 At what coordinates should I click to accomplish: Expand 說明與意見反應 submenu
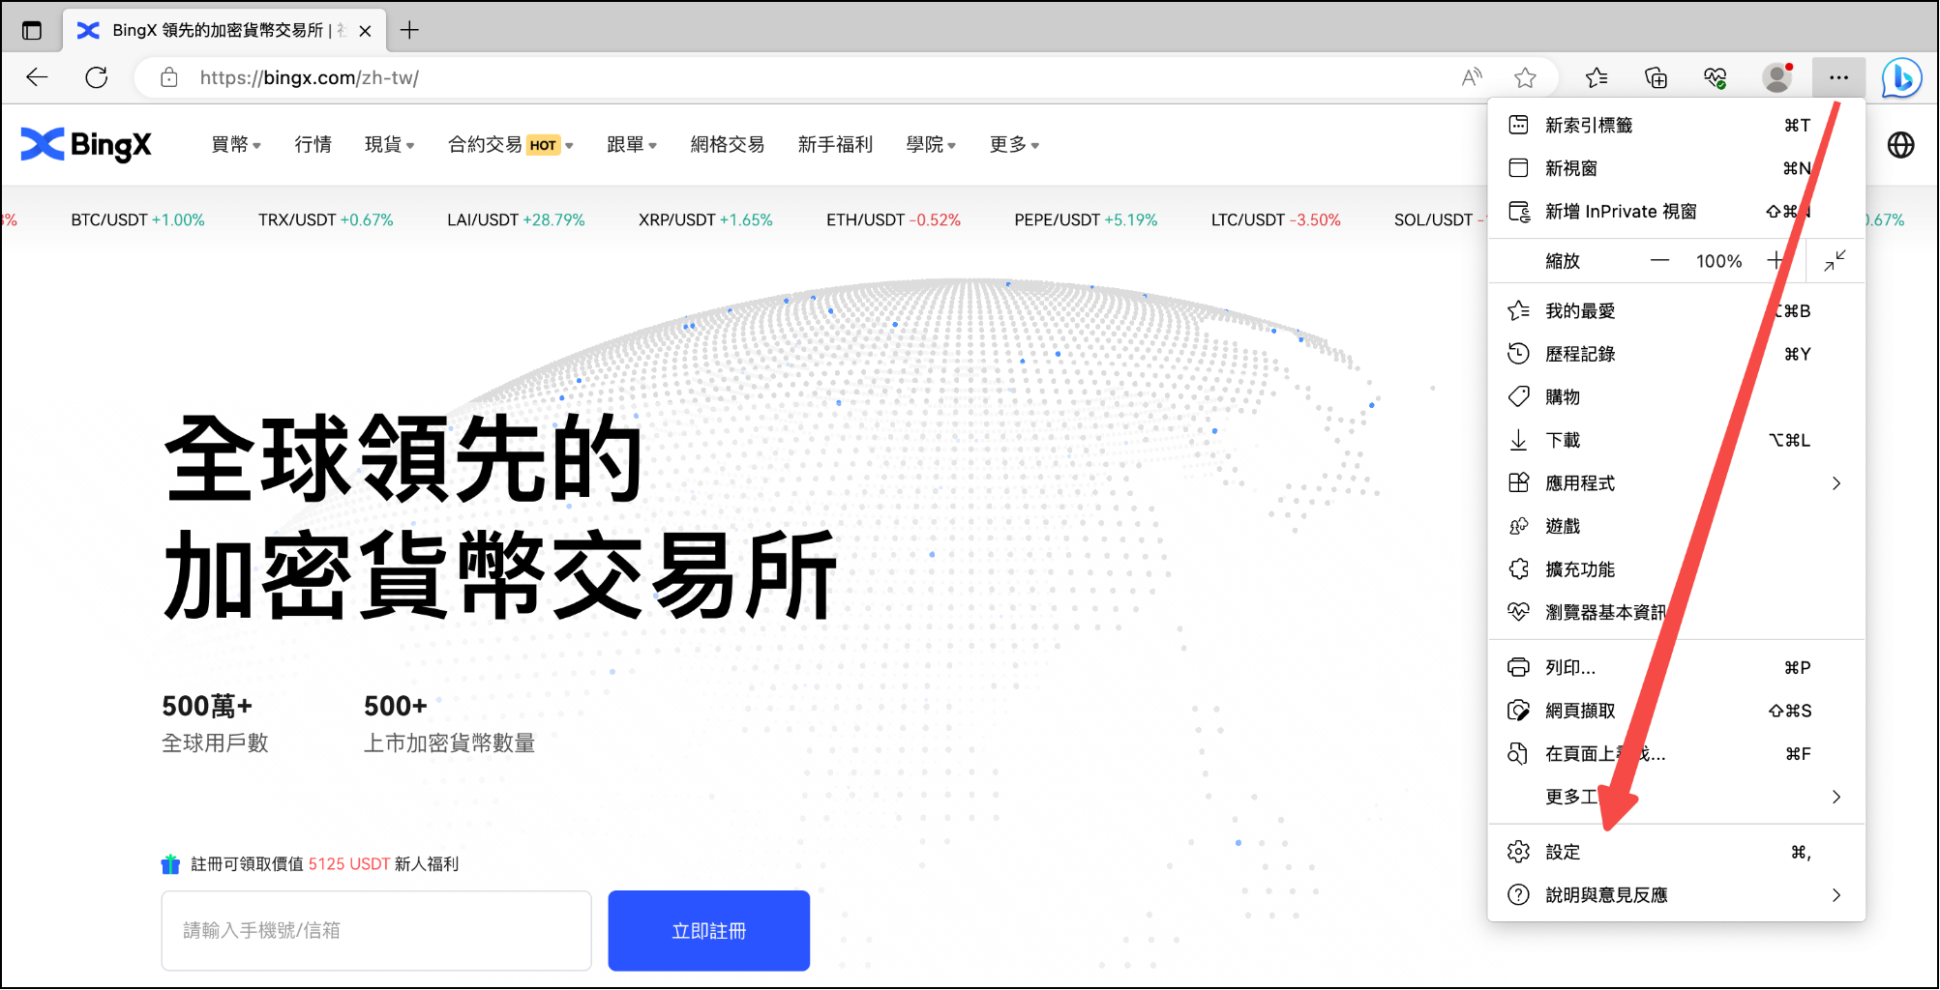(1675, 895)
